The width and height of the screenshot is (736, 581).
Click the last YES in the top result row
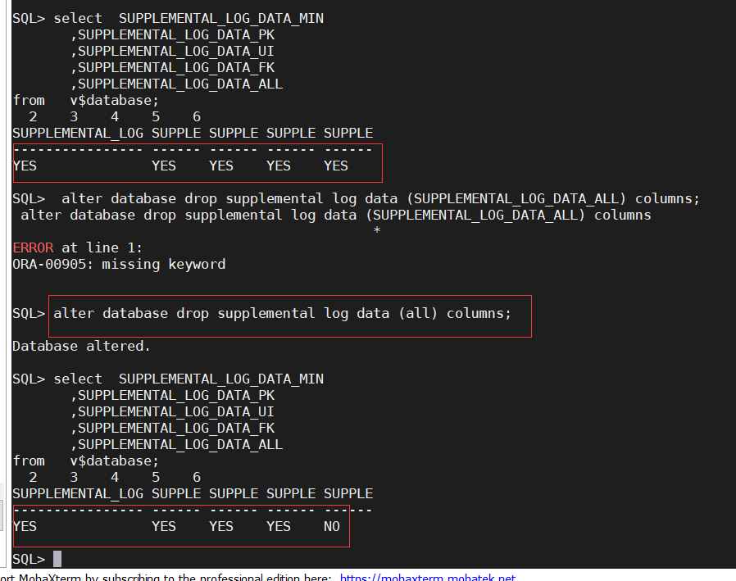(336, 166)
